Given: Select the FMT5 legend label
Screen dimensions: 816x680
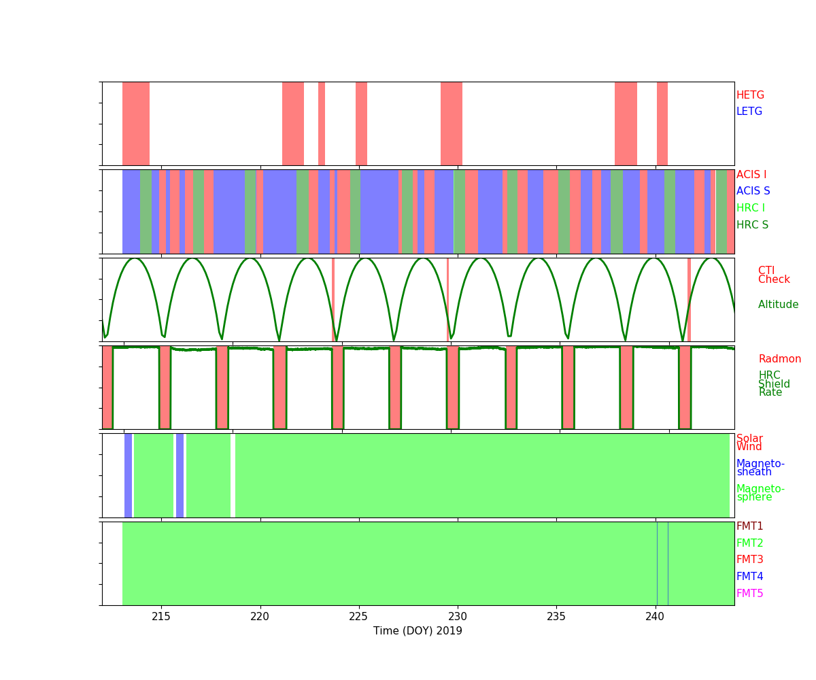Looking at the screenshot, I should [x=749, y=594].
